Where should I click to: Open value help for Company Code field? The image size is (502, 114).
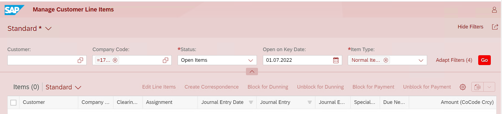pyautogui.click(x=165, y=60)
